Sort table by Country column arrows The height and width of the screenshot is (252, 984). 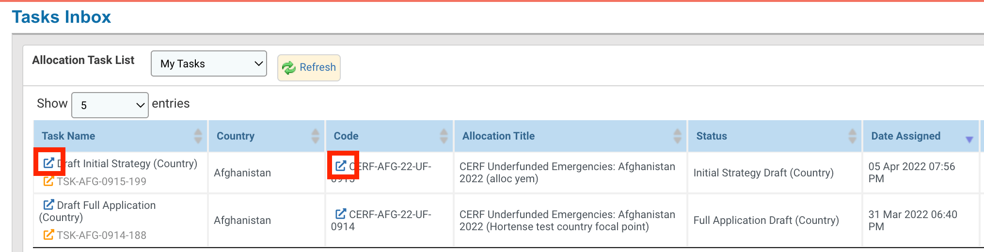tap(315, 136)
